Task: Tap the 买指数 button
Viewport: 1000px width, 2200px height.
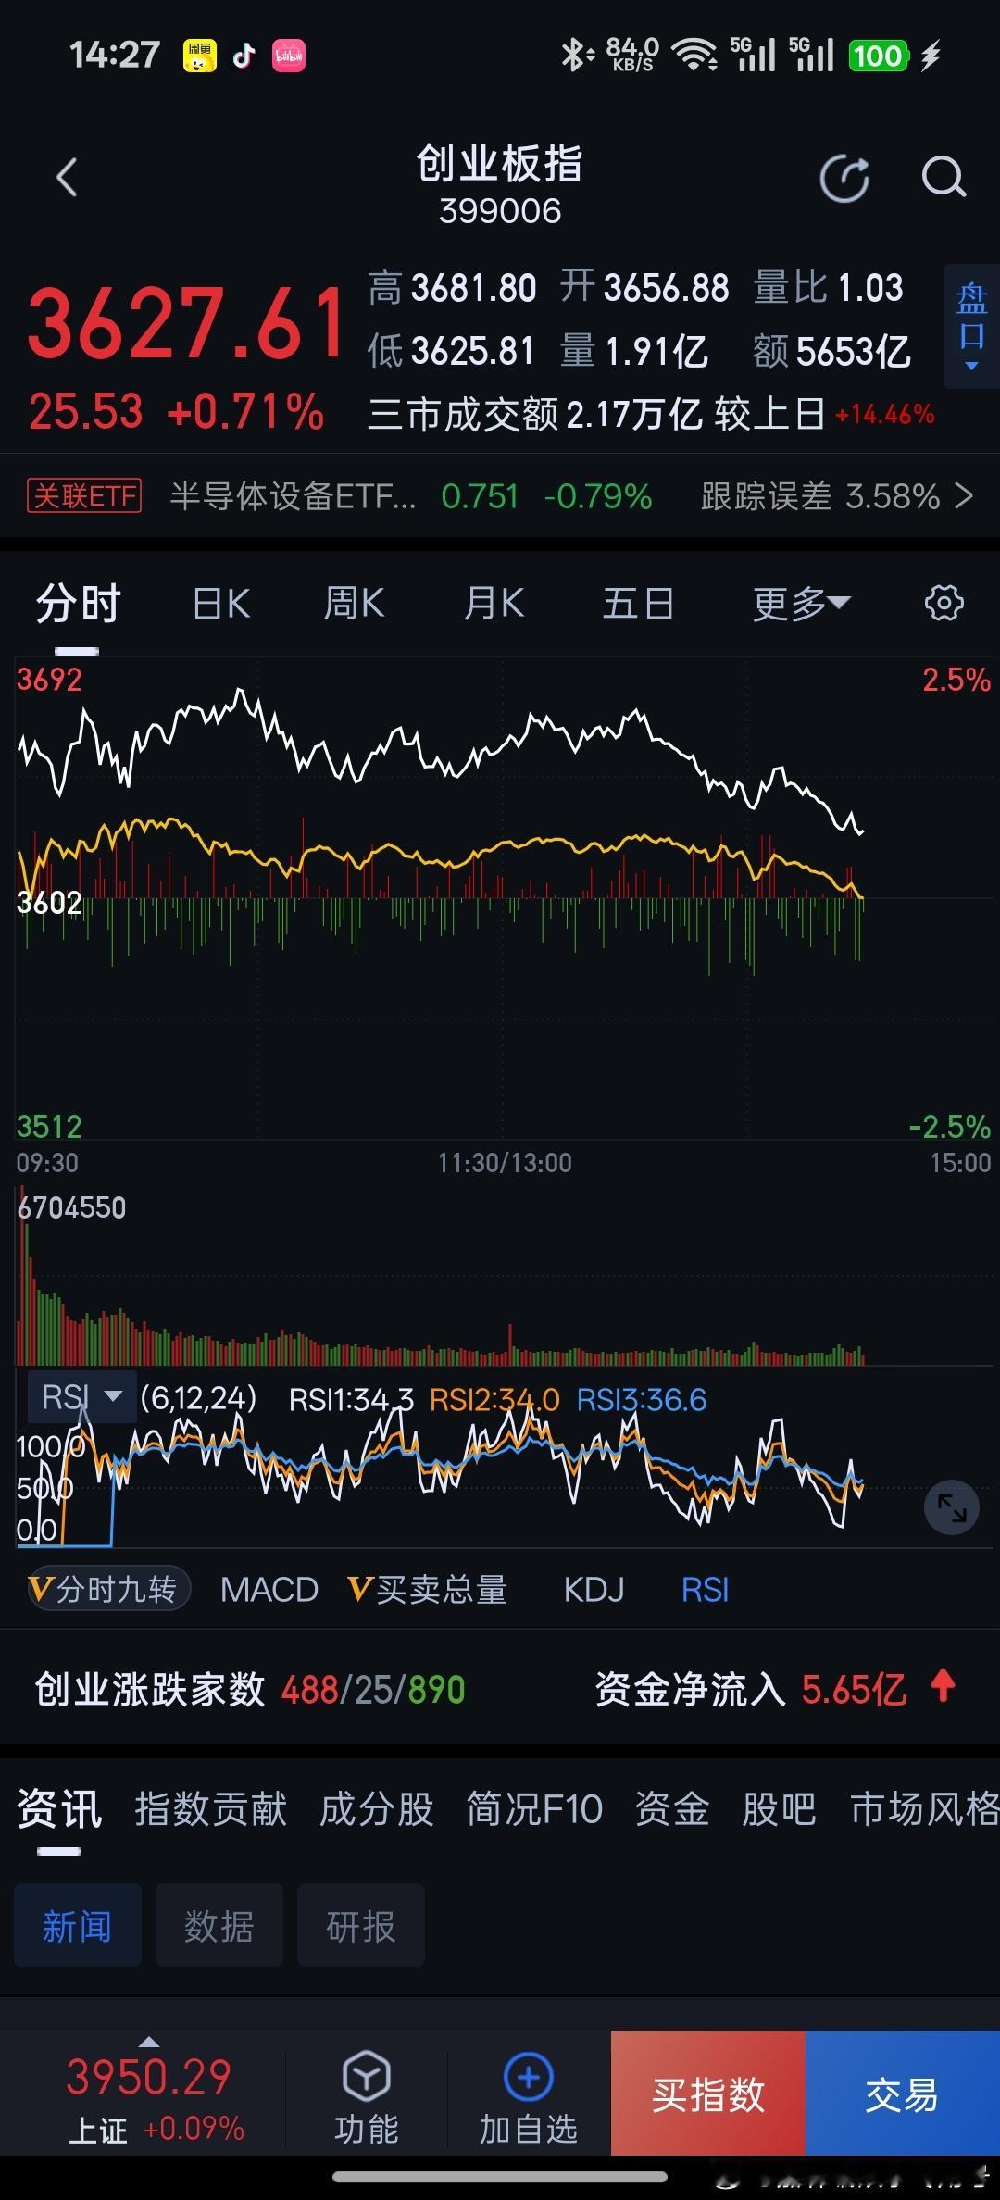Action: tap(708, 2094)
